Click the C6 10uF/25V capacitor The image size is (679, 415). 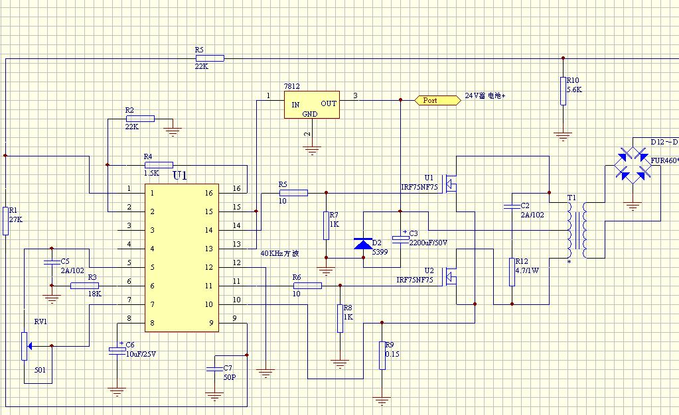pos(117,351)
